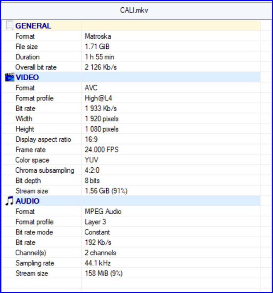The width and height of the screenshot is (273, 293).
Task: Click the Audio section music note icon
Action: 9,201
